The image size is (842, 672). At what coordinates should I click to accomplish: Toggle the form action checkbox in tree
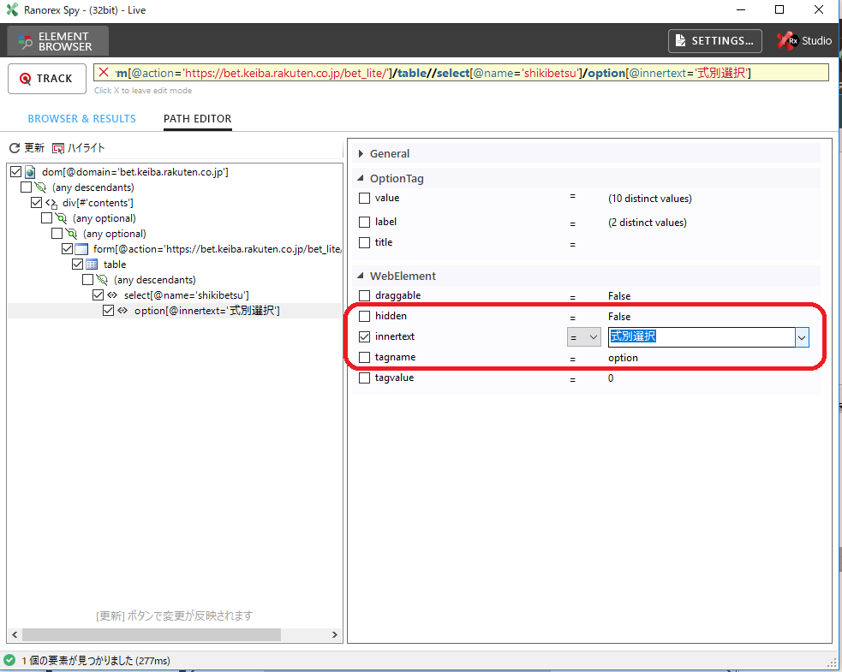pyautogui.click(x=67, y=249)
